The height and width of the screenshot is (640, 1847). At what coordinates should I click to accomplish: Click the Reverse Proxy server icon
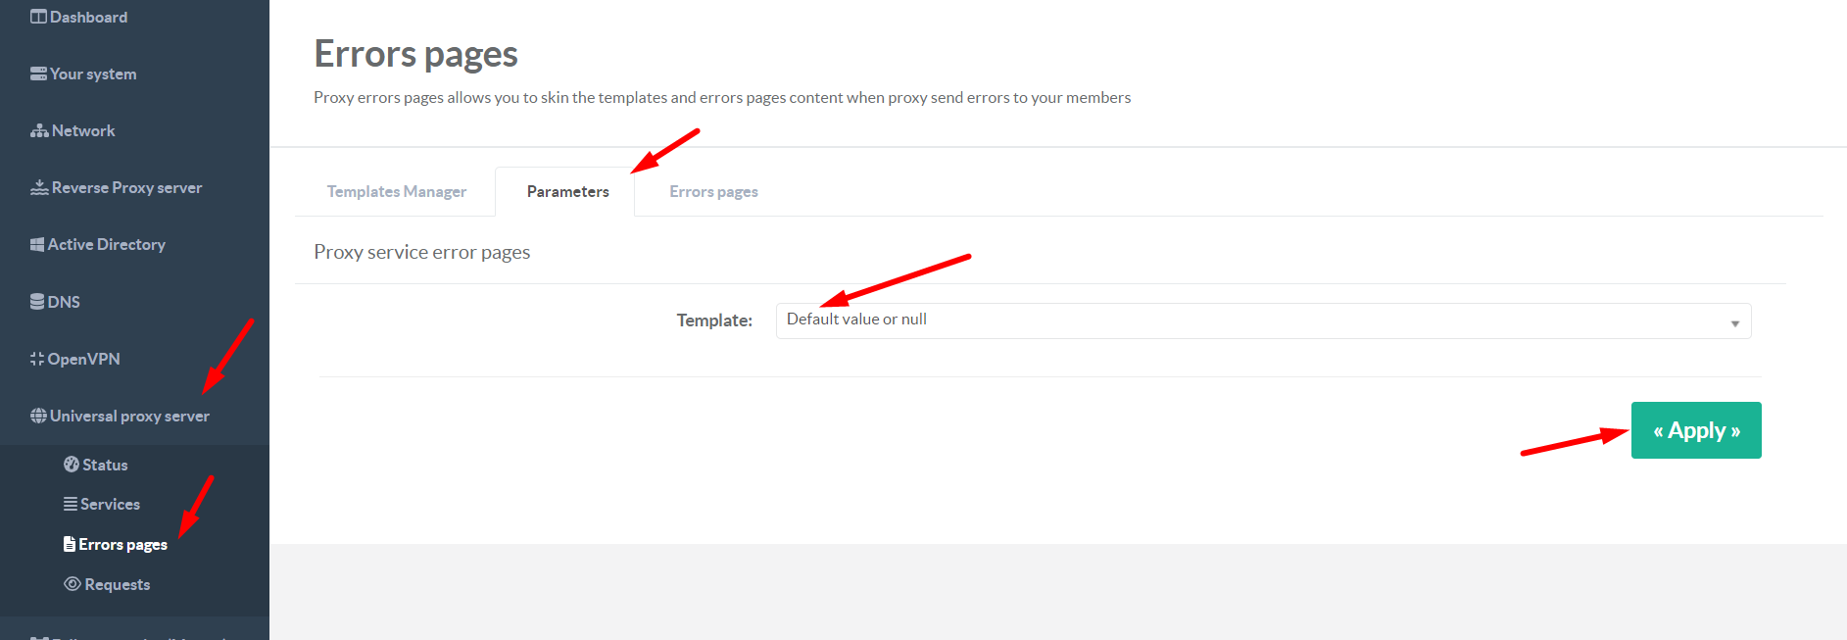pyautogui.click(x=39, y=187)
